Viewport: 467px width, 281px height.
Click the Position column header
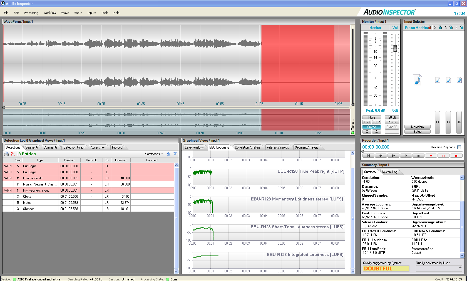coord(69,160)
